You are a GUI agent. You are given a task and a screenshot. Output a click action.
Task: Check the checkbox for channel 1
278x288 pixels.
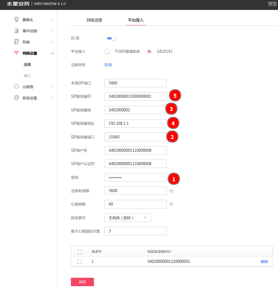[x=79, y=261]
